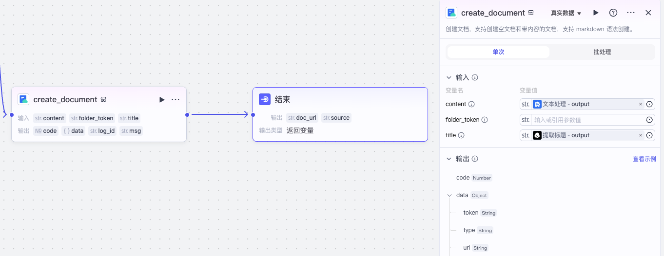Collapse the 输入 section

click(x=449, y=77)
